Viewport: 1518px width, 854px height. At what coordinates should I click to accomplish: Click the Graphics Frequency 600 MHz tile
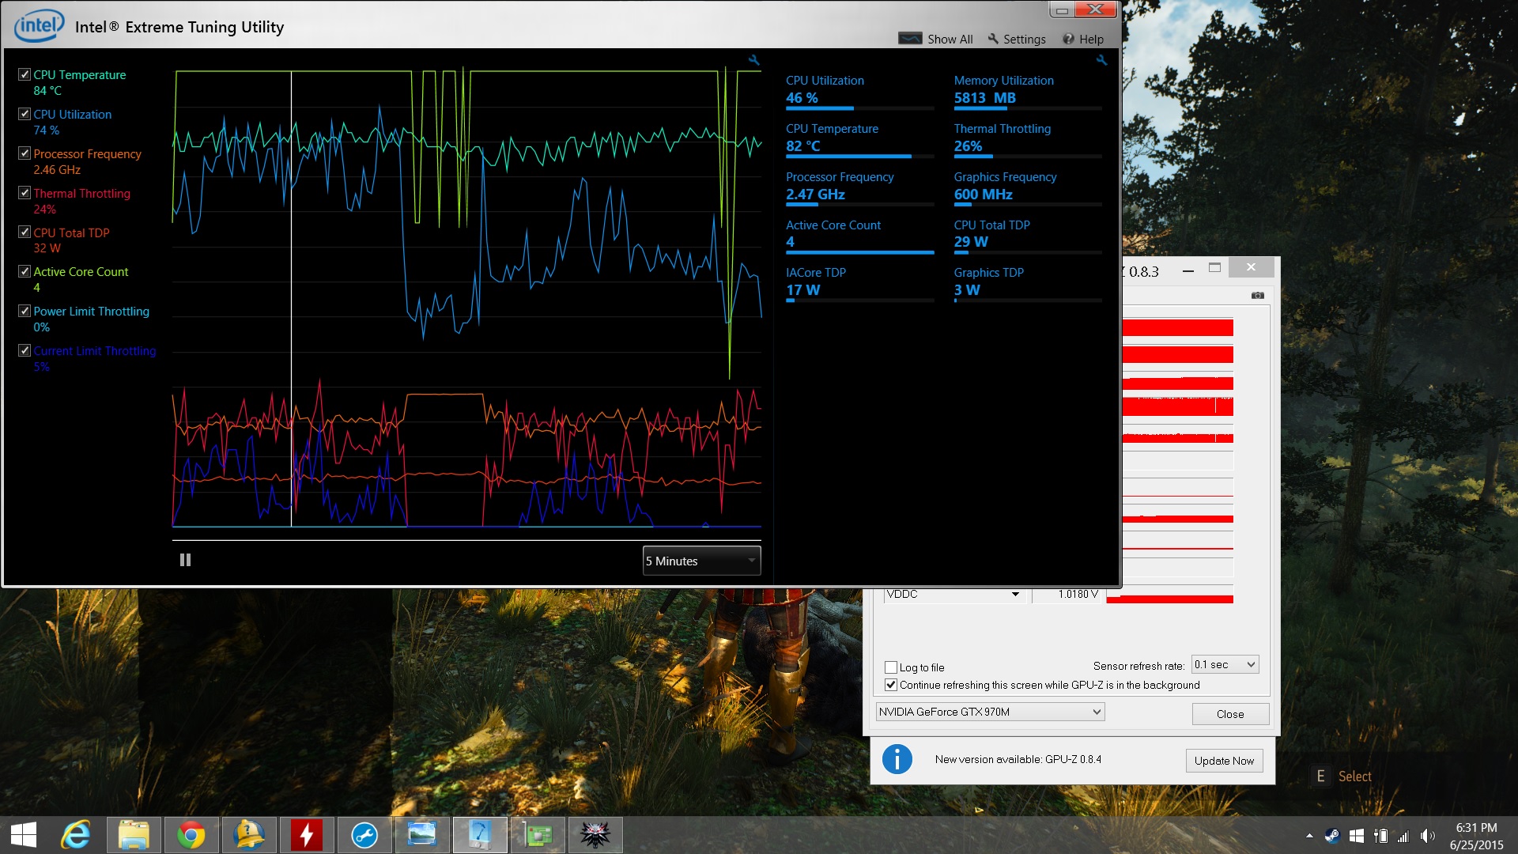pyautogui.click(x=1028, y=188)
